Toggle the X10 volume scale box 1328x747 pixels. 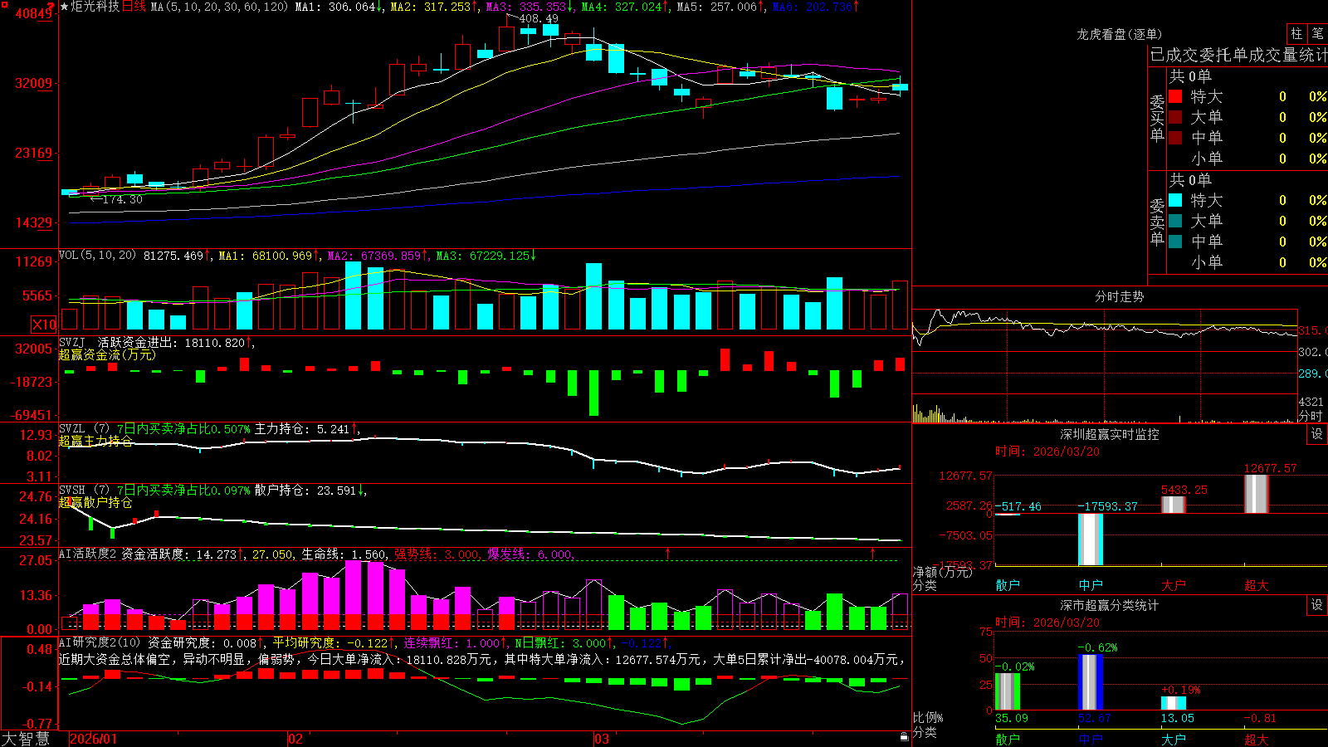tap(44, 325)
